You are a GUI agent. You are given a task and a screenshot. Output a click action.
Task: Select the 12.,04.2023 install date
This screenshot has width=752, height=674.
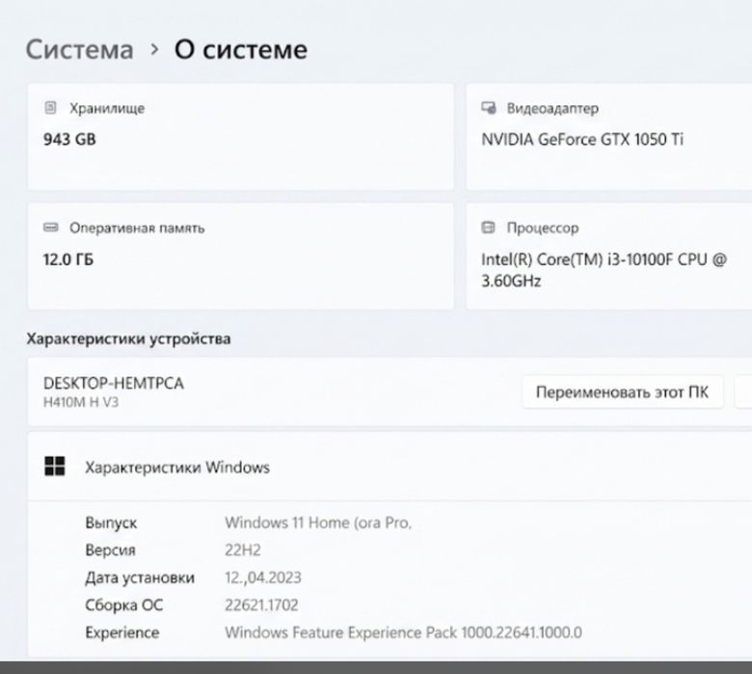(263, 578)
